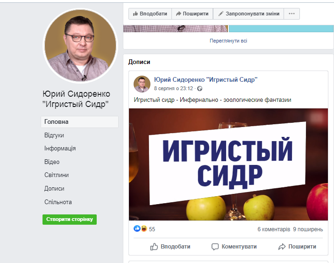Screen dimensions: 334x263
Task: Click the Вподобати button in top page bar
Action: click(x=150, y=14)
